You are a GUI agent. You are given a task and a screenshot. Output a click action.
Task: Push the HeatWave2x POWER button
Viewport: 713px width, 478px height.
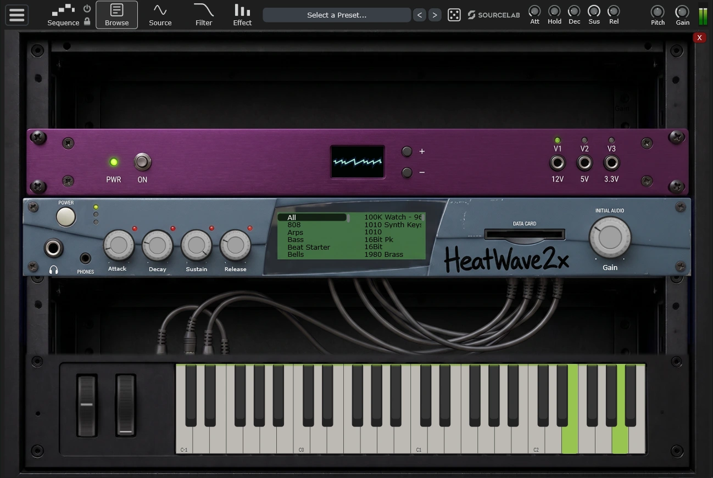[x=66, y=217]
